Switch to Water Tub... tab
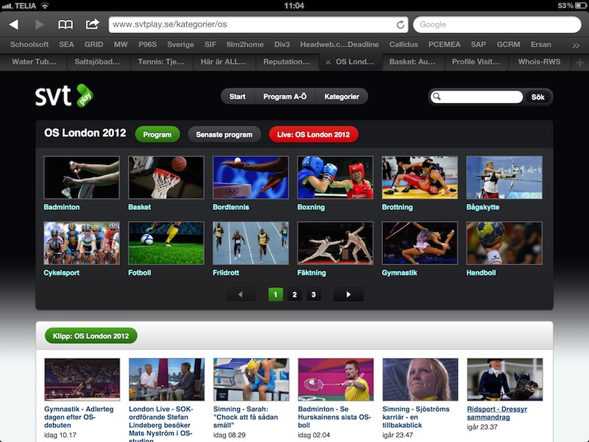This screenshot has height=442, width=589. tap(34, 62)
